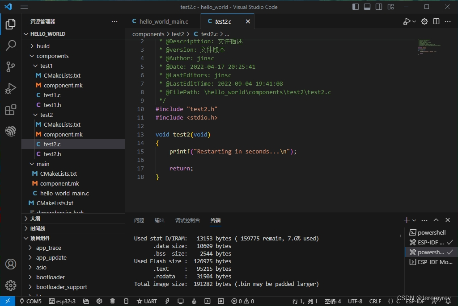
Task: Toggle bottom panel layout button
Action: 367,7
